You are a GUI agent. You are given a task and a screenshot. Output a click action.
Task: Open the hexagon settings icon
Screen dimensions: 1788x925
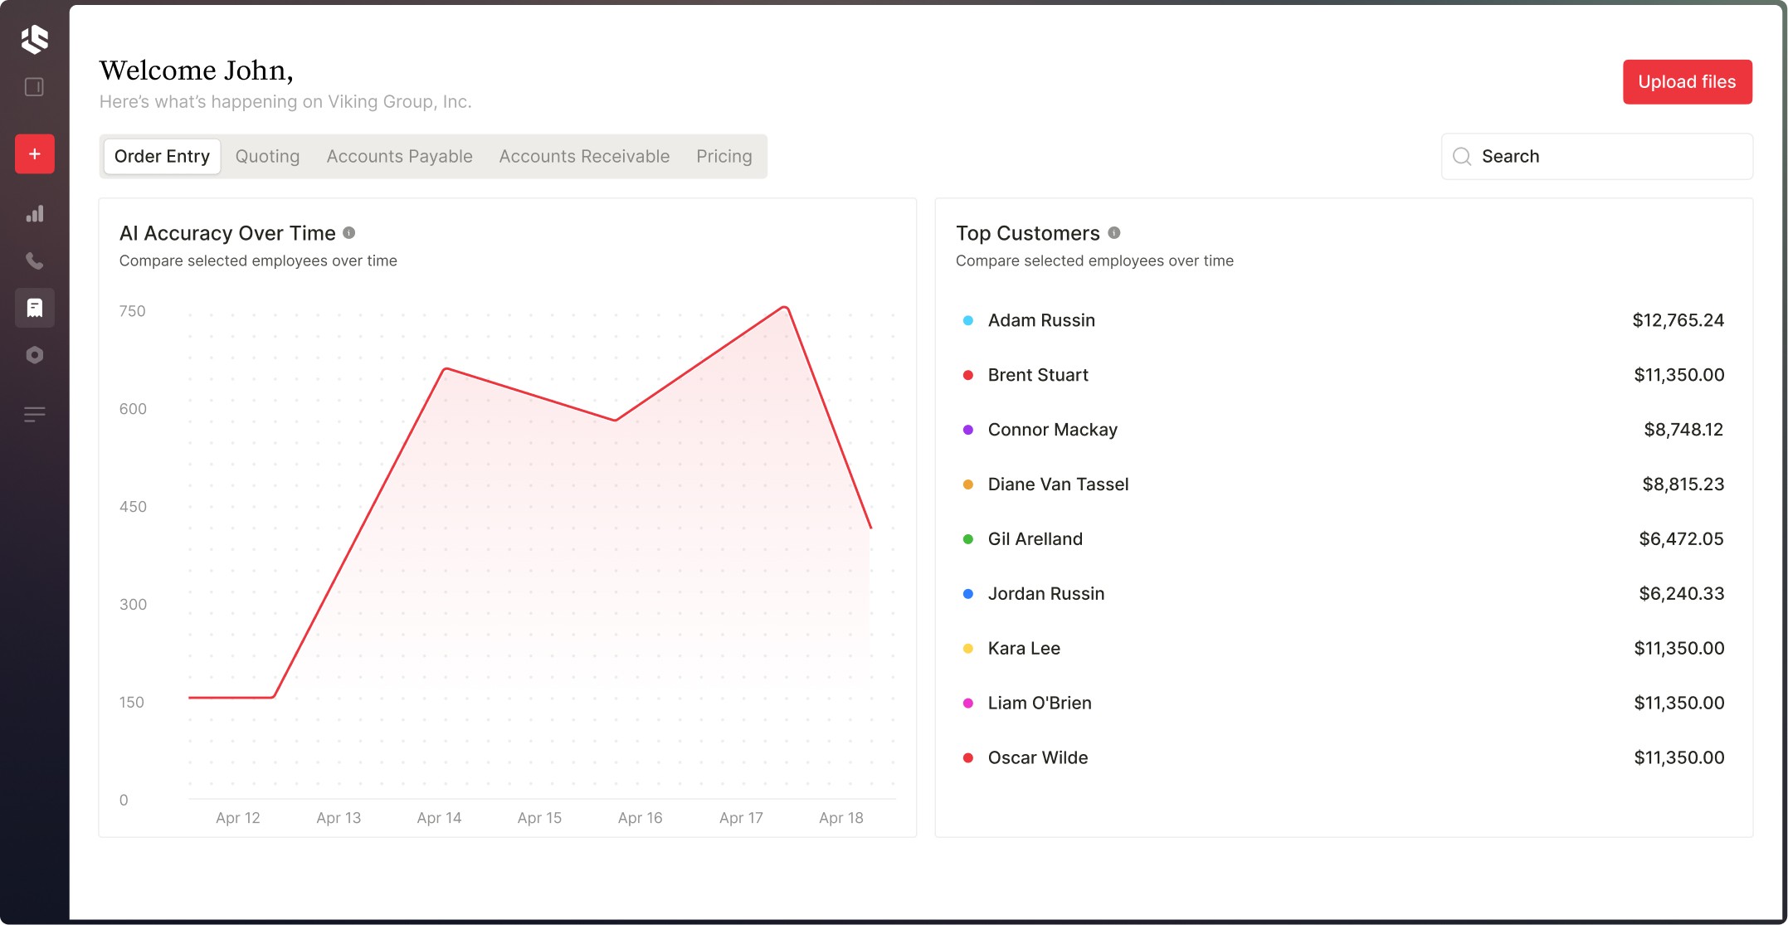pos(34,355)
